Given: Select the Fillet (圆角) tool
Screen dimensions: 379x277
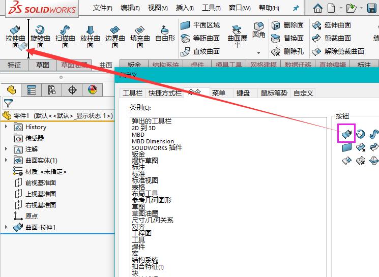Looking at the screenshot, I should (x=258, y=30).
